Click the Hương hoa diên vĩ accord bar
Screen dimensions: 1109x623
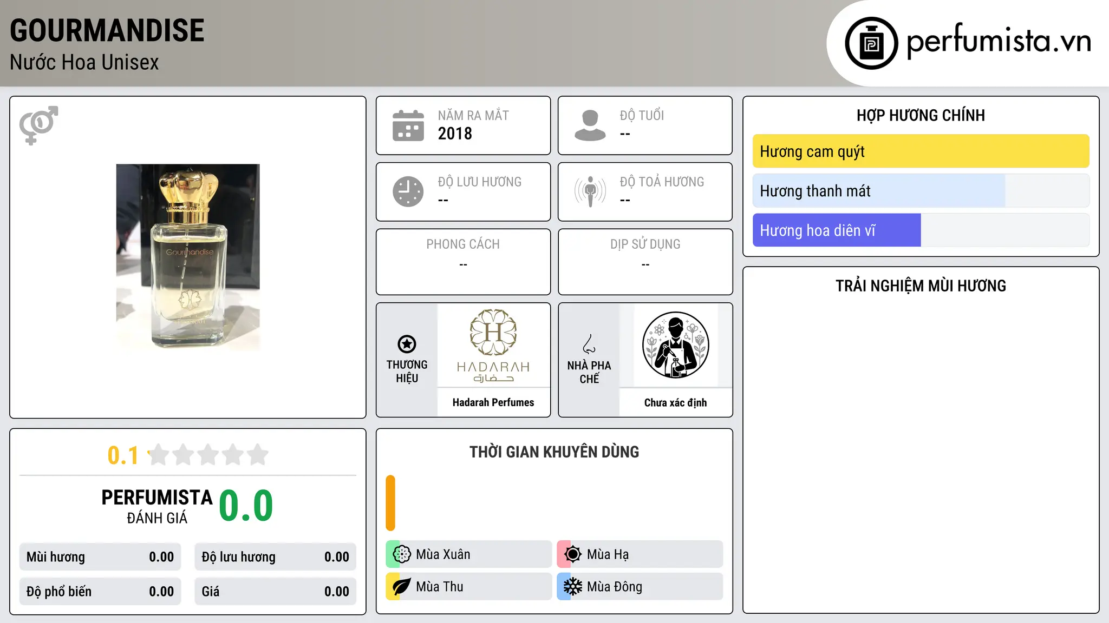click(921, 230)
